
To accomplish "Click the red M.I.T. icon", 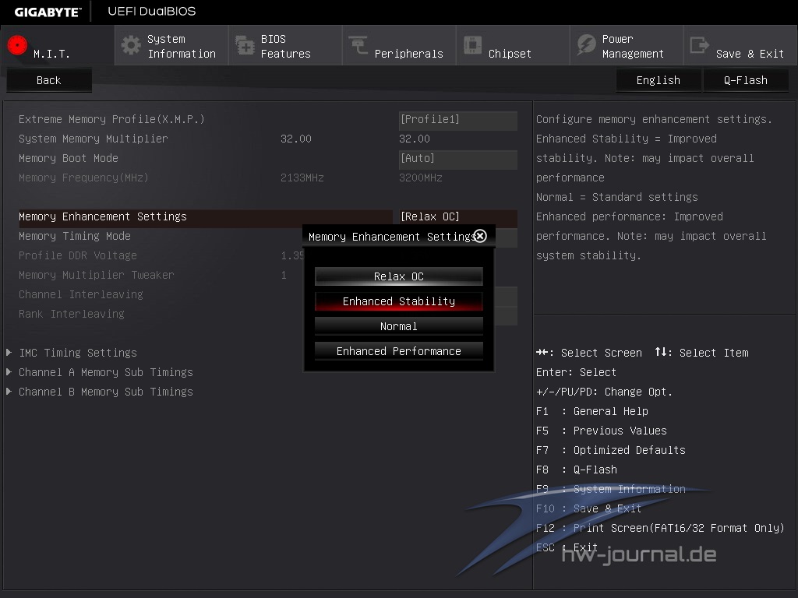I will [x=17, y=45].
